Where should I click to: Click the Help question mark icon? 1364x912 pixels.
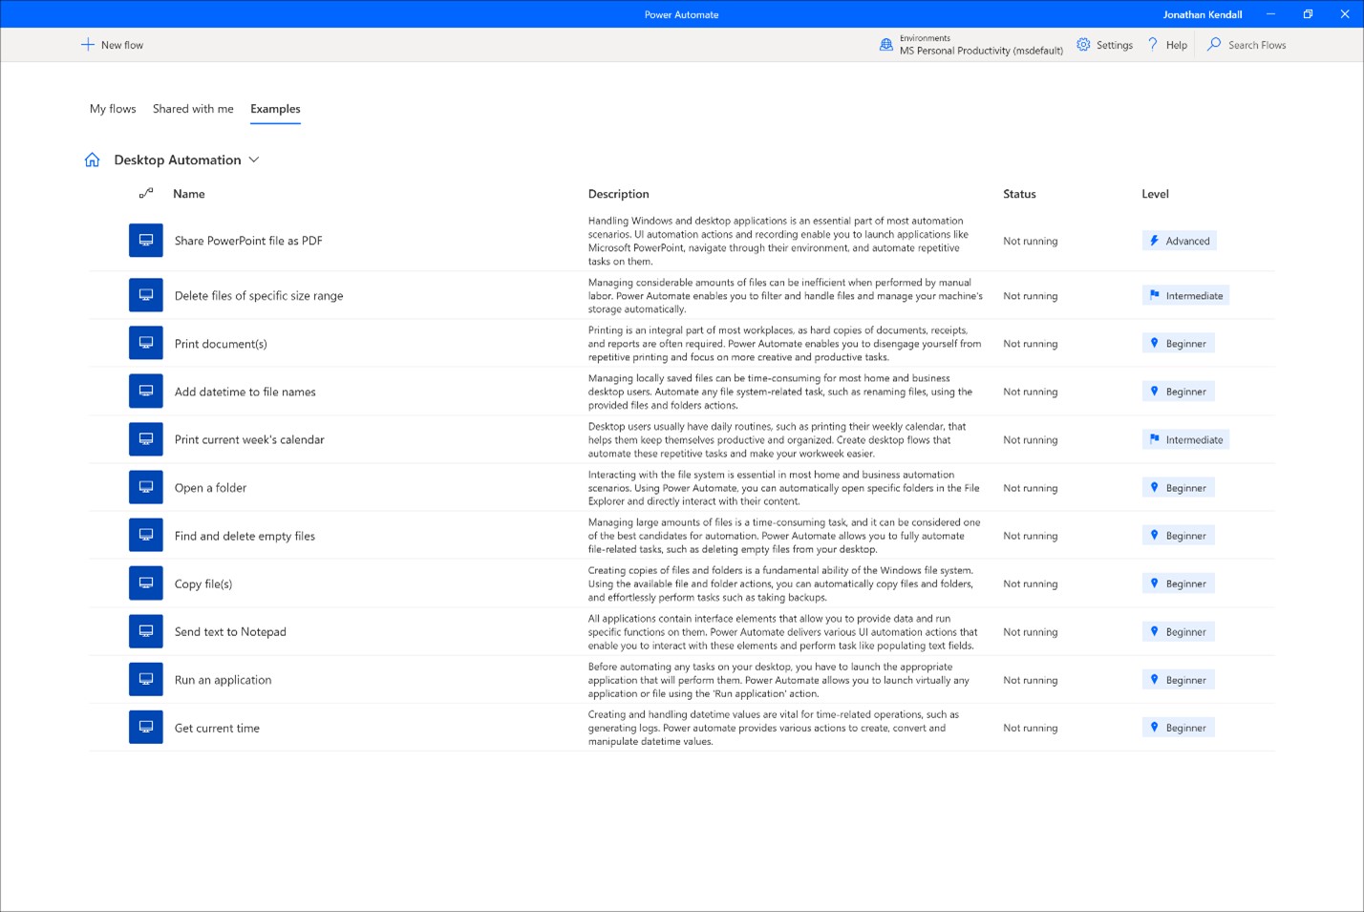click(1153, 44)
